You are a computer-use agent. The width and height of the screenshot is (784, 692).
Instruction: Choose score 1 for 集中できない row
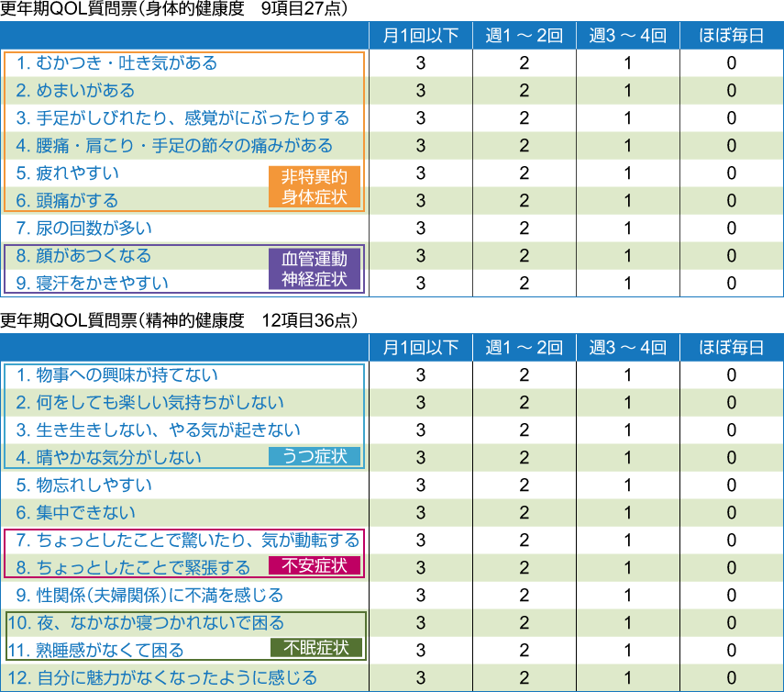point(628,512)
